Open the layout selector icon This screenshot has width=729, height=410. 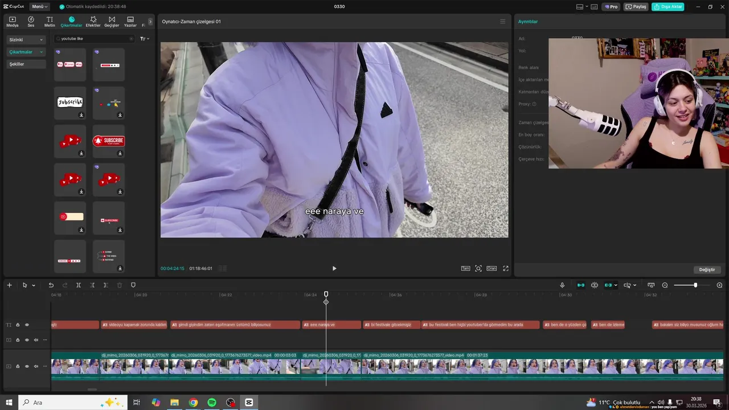coord(580,7)
